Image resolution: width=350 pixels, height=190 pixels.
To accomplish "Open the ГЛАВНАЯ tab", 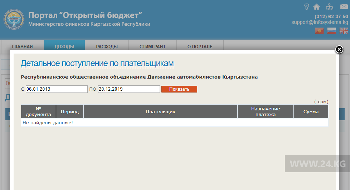I will [23, 46].
